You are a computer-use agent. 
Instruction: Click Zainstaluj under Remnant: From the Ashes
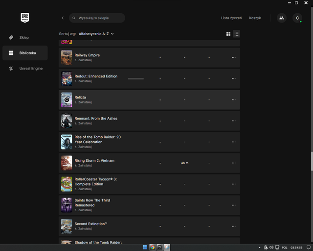[x=83, y=124]
